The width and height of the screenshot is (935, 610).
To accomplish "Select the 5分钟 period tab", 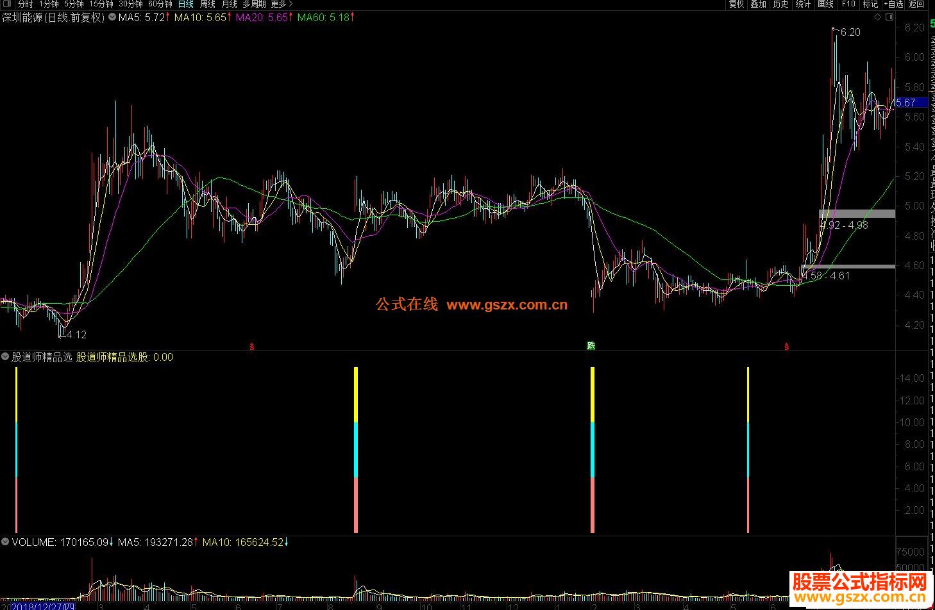I will (x=74, y=4).
